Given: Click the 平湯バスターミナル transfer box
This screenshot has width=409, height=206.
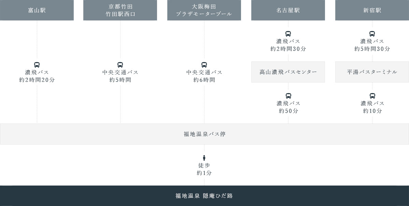Looking at the screenshot, I should click(372, 72).
